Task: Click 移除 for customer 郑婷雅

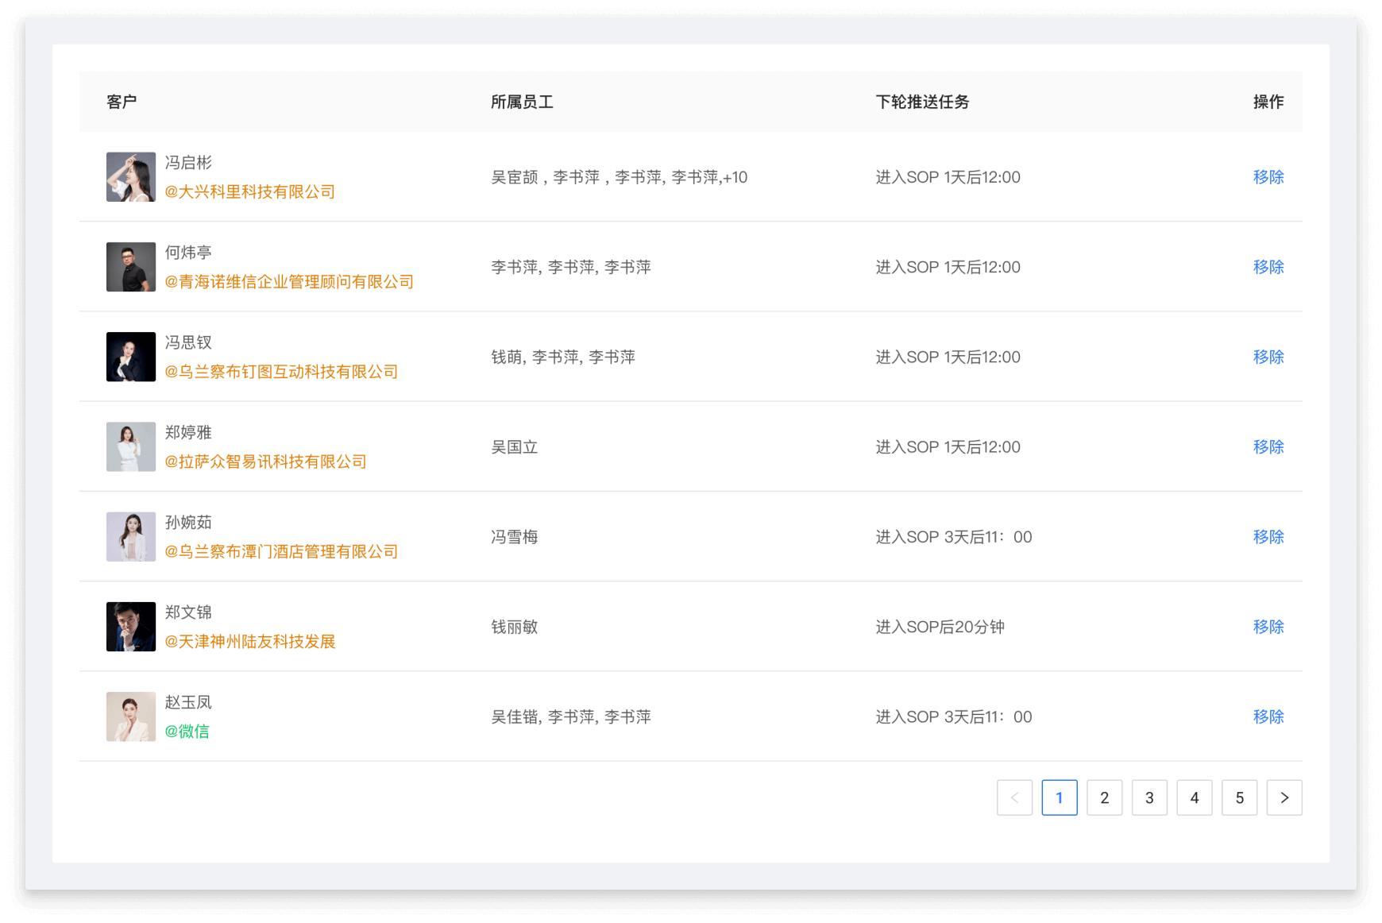Action: tap(1268, 446)
